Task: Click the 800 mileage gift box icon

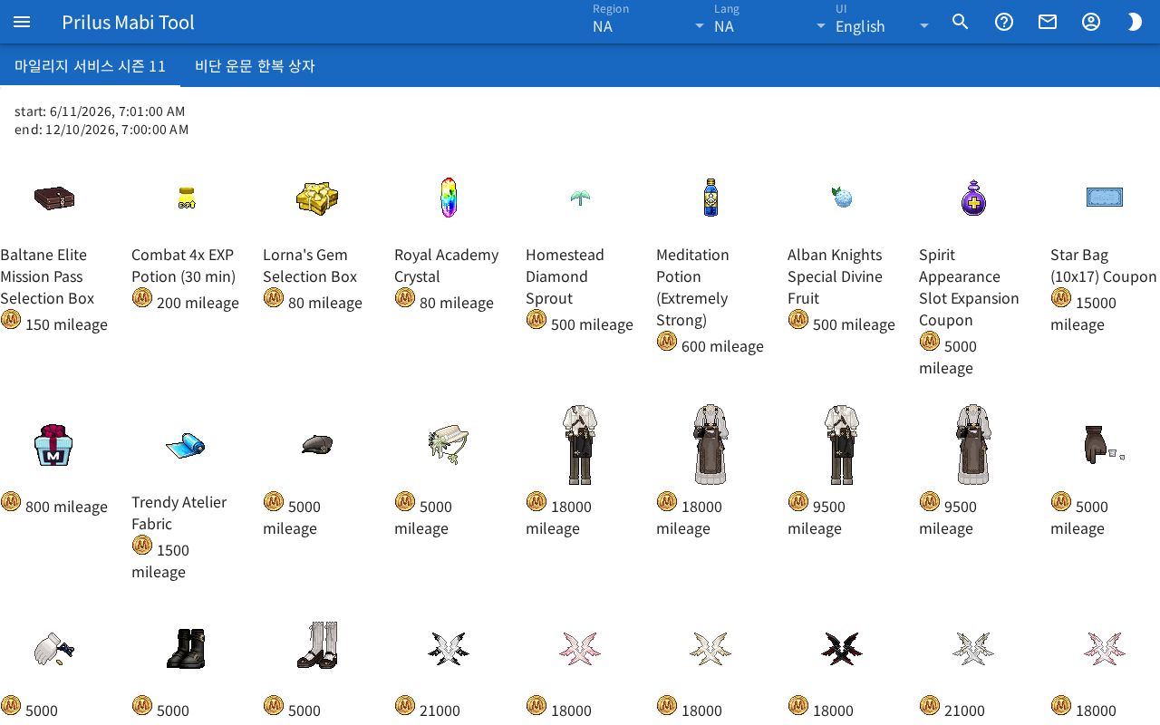Action: [x=53, y=445]
